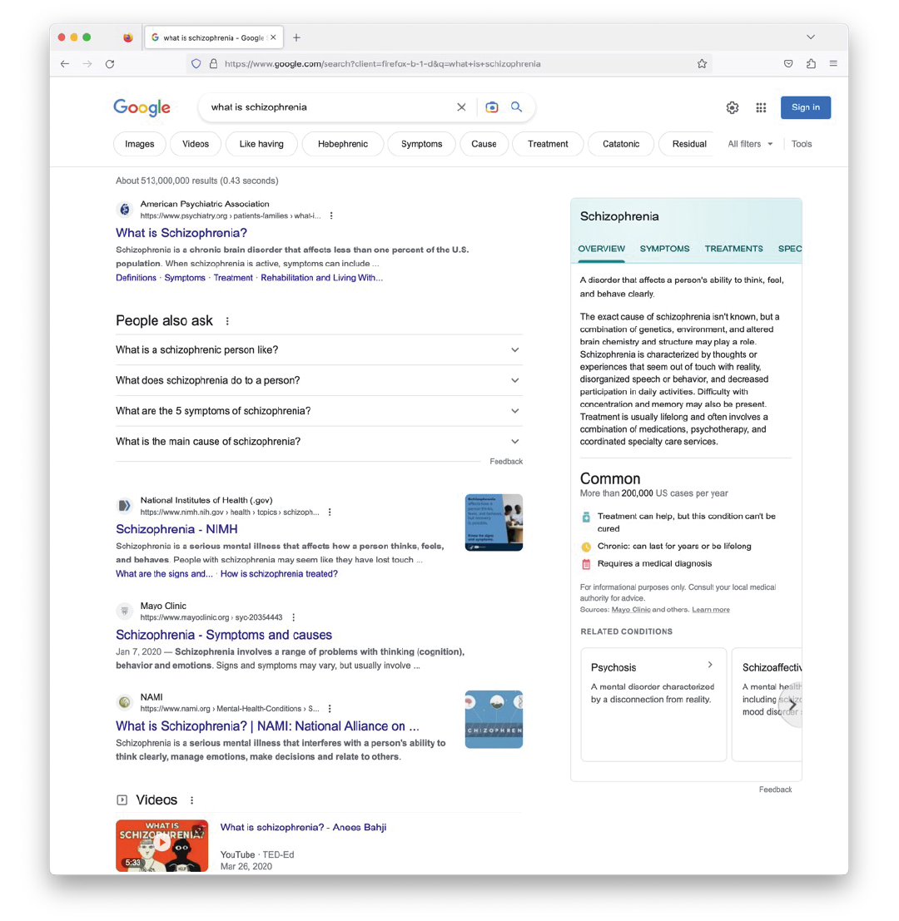Clear the search box with X icon
The image size is (899, 921).
click(461, 107)
